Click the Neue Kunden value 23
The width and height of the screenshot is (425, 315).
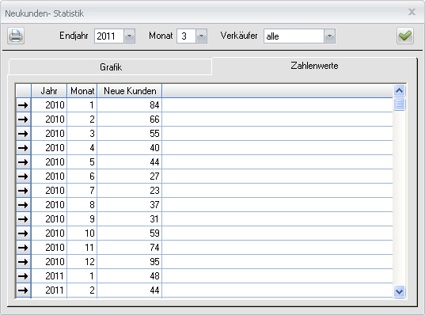point(130,191)
